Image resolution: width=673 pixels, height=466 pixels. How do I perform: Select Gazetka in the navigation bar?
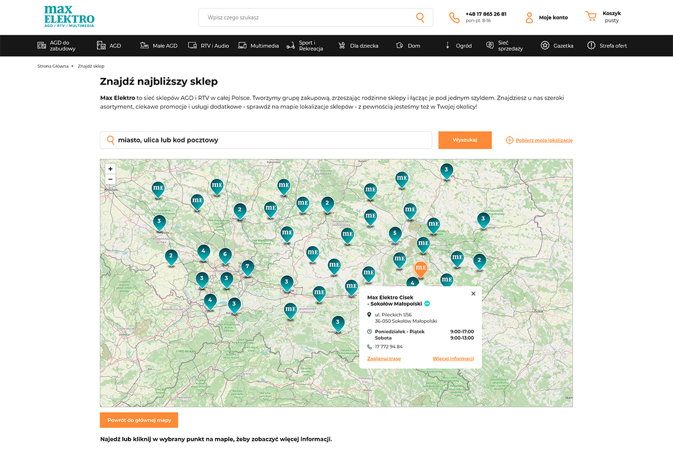557,45
